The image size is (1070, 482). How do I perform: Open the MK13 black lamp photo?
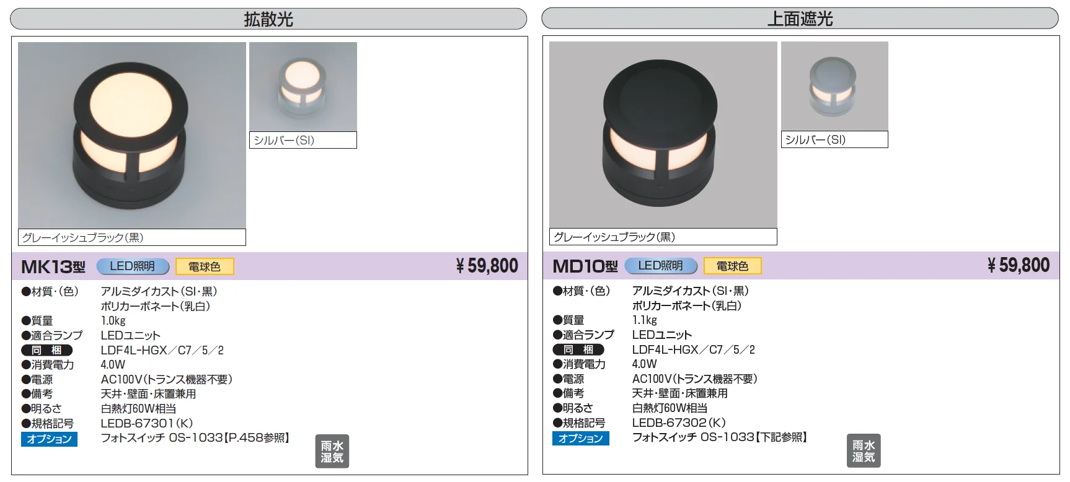(x=132, y=135)
